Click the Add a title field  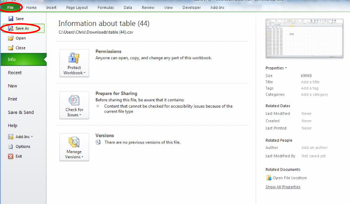[x=310, y=82]
